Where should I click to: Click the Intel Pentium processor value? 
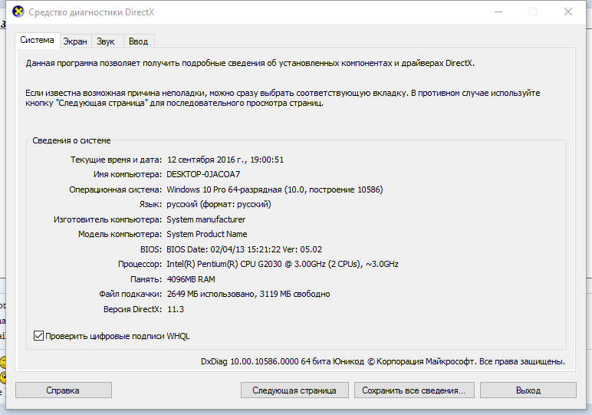click(x=282, y=264)
